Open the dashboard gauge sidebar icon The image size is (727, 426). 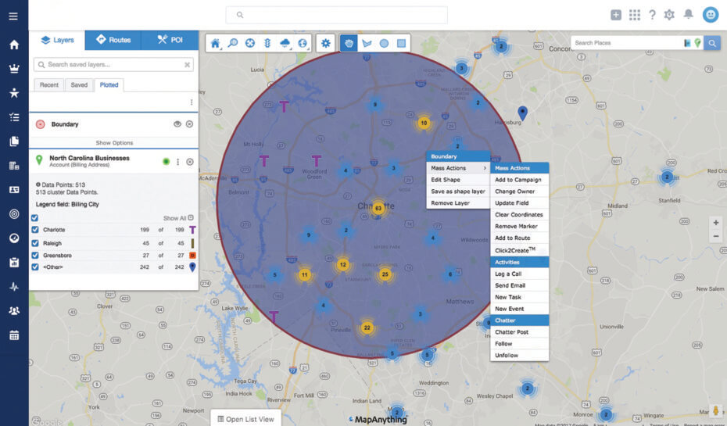[14, 238]
